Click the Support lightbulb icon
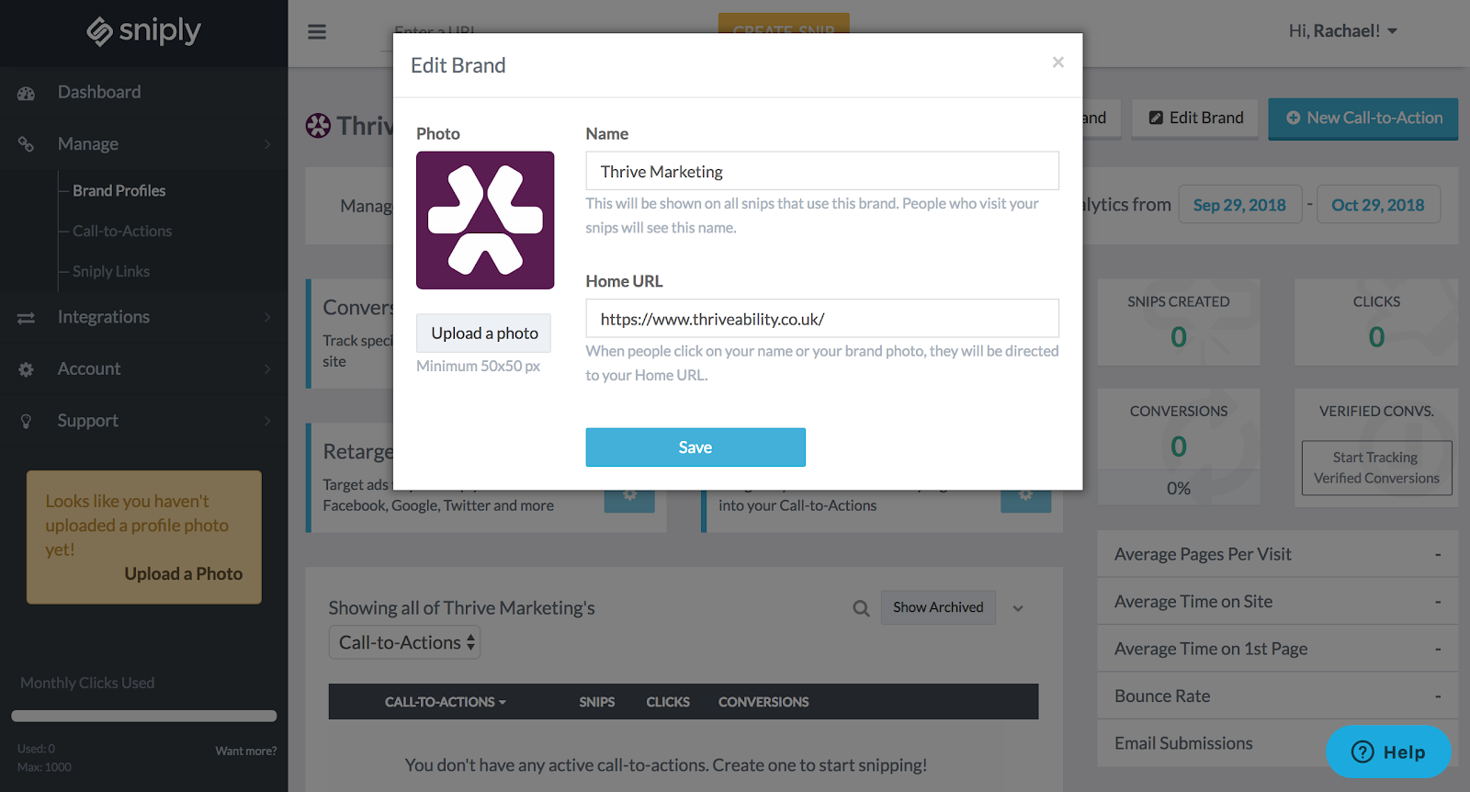 [x=27, y=421]
